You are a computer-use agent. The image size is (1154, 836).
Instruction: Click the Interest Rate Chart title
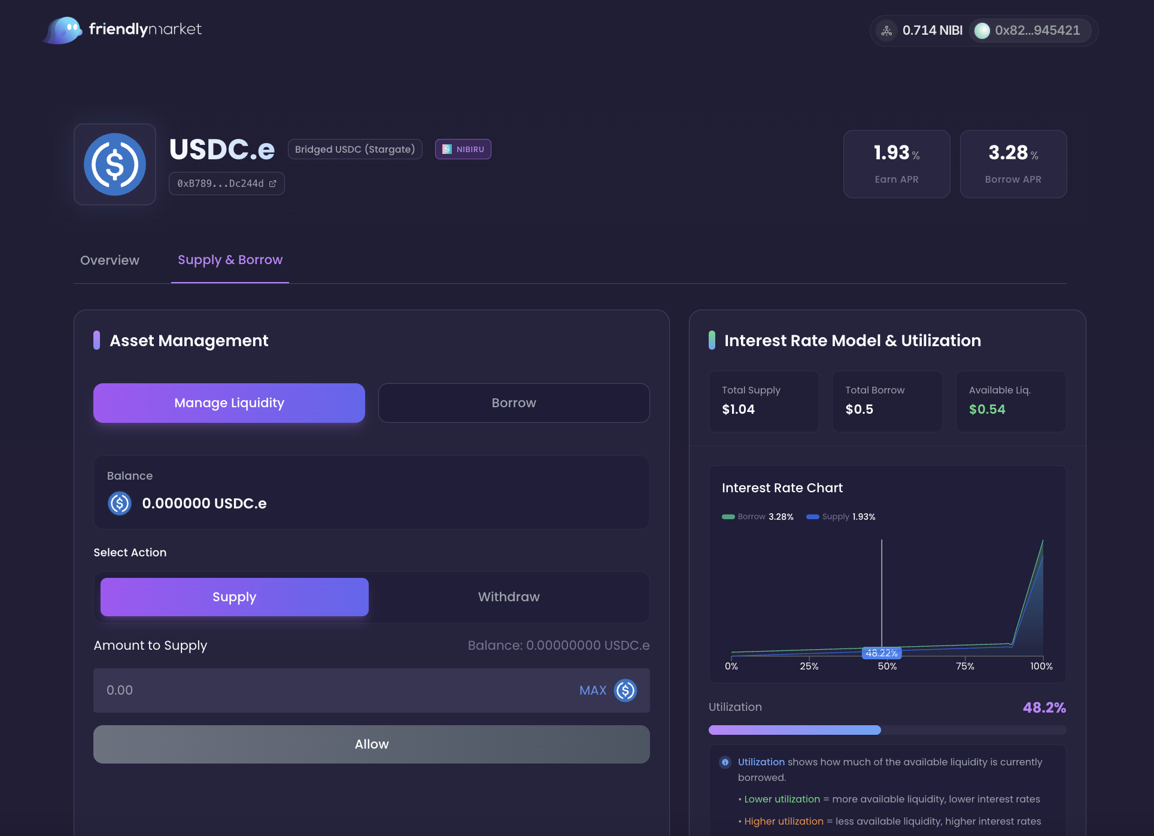click(x=782, y=488)
